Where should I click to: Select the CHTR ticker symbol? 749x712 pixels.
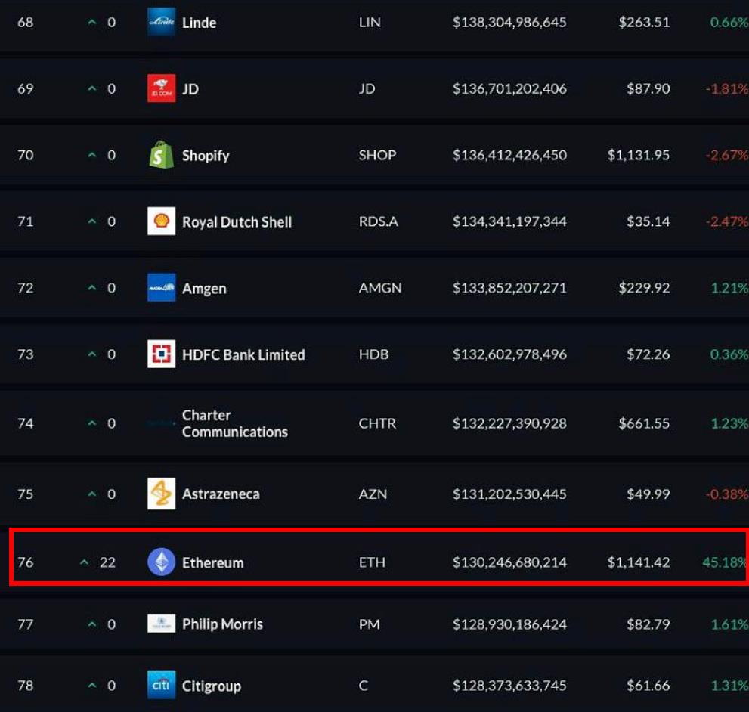tap(377, 423)
